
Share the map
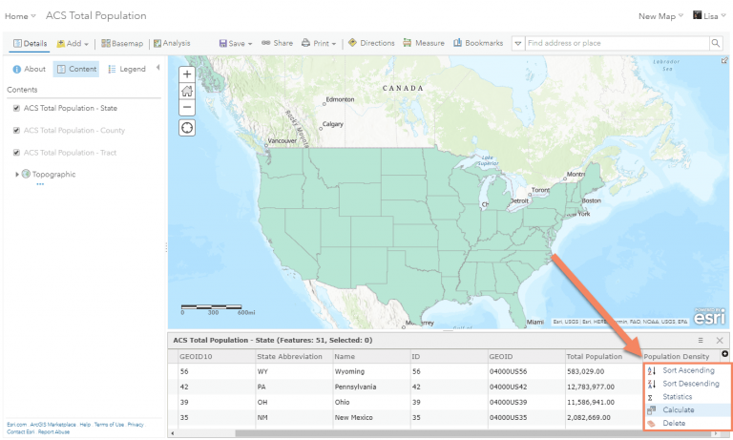[277, 43]
